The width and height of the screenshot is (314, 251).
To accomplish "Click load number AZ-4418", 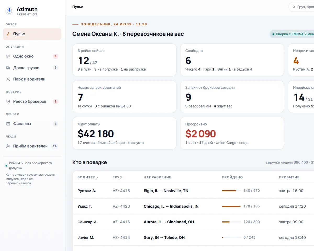I will coord(121,191).
